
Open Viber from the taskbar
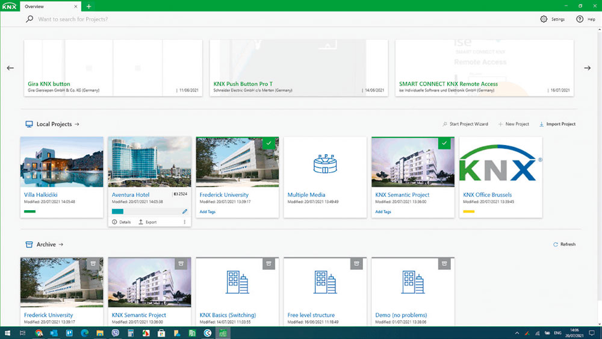pos(115,333)
